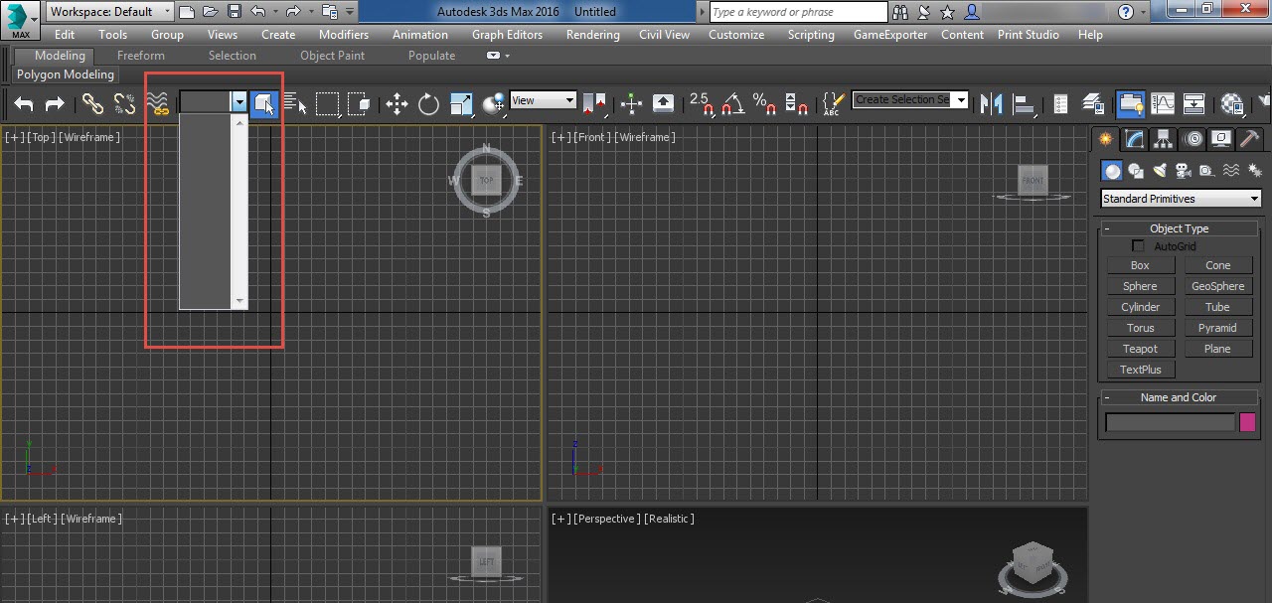Select the Lights category in the Create panel

pyautogui.click(x=1159, y=170)
